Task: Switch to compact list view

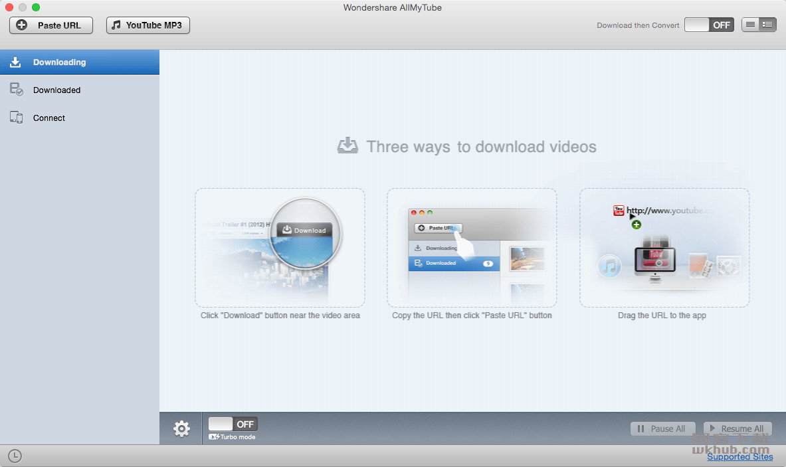Action: click(x=750, y=25)
